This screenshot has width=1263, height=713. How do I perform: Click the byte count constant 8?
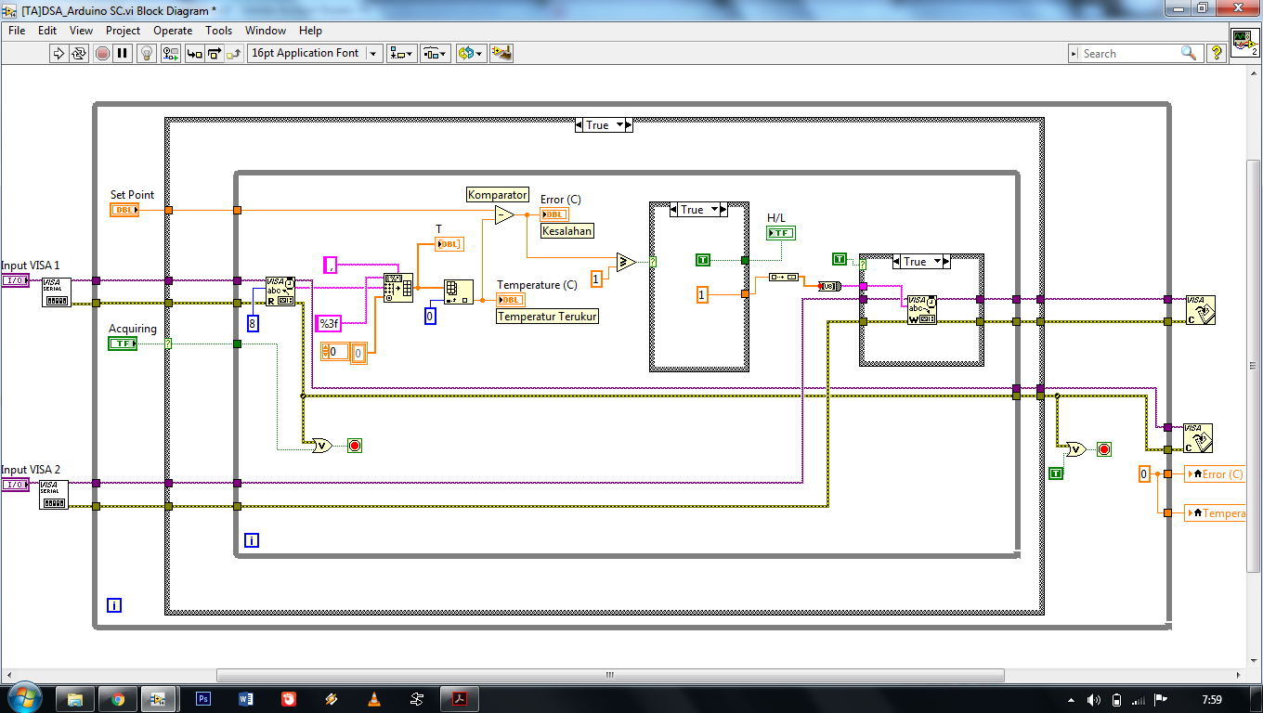click(x=252, y=324)
